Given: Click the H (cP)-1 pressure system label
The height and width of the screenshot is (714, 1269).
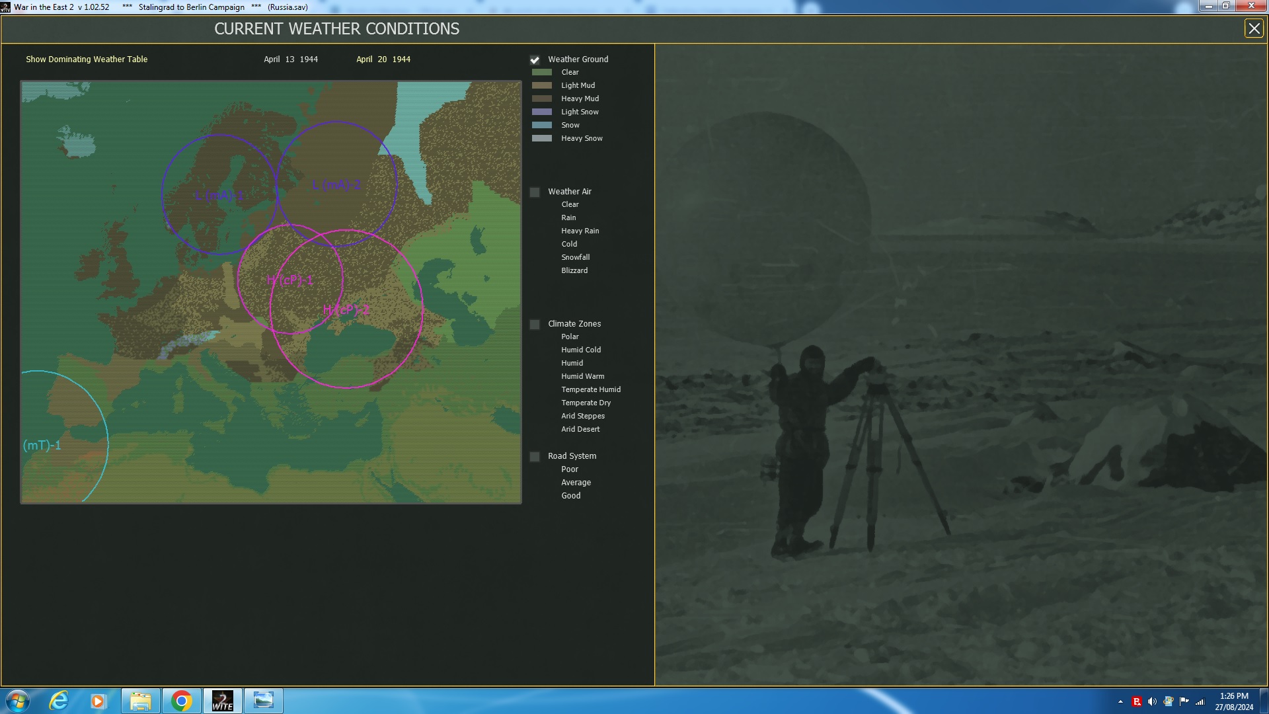Looking at the screenshot, I should (290, 280).
